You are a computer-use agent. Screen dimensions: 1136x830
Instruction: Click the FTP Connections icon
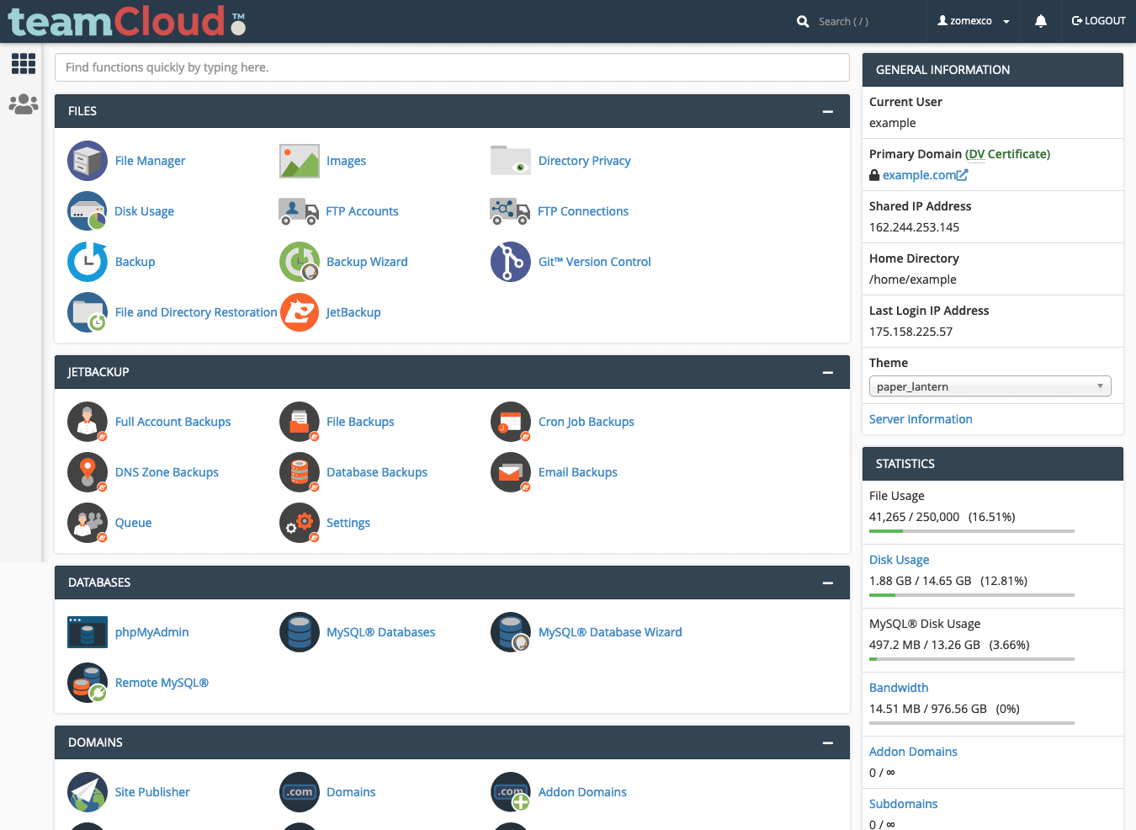tap(510, 211)
